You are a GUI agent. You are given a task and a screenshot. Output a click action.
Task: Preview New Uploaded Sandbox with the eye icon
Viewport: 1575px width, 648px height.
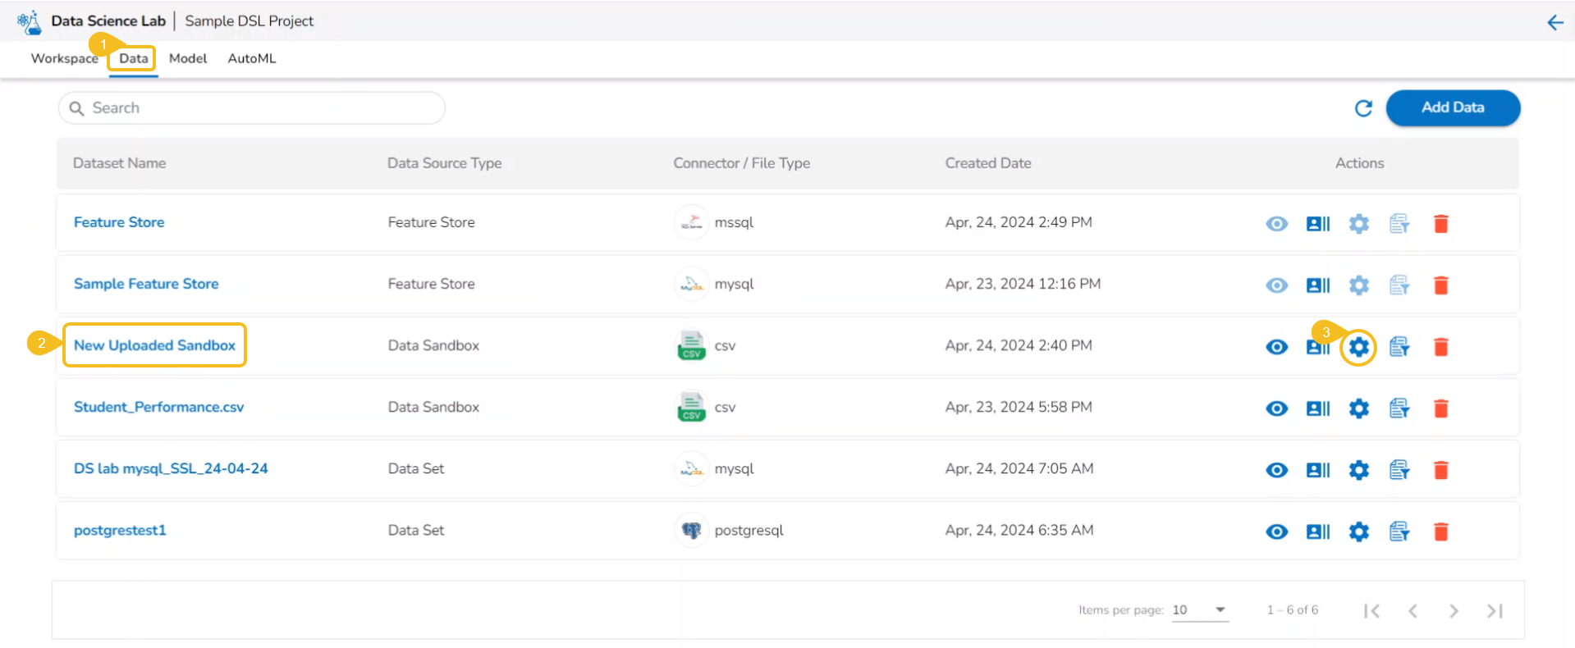(x=1276, y=347)
